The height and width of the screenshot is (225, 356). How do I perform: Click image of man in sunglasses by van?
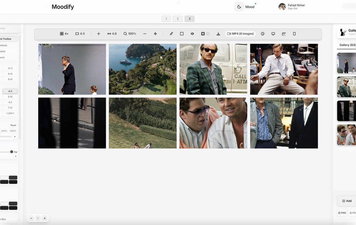pos(213,69)
